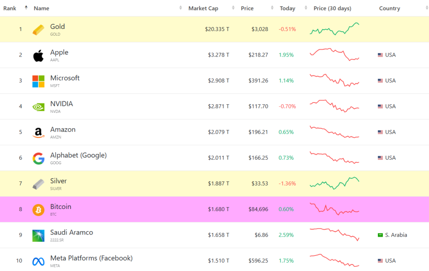The image size is (429, 271).
Task: Click Gold today change -0.51%
Action: pos(287,29)
